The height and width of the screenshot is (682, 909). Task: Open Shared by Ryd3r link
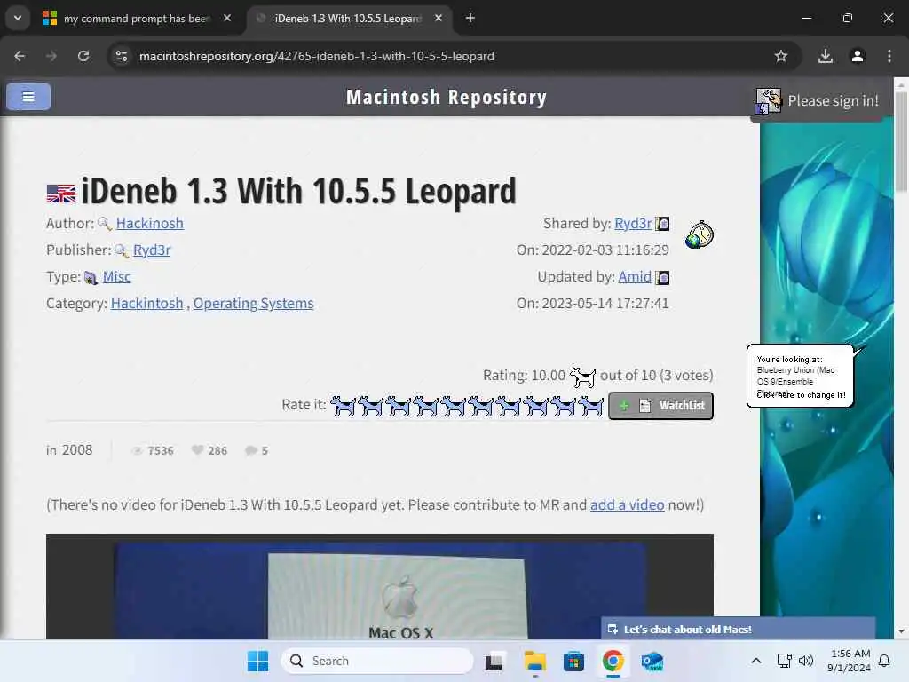(633, 223)
